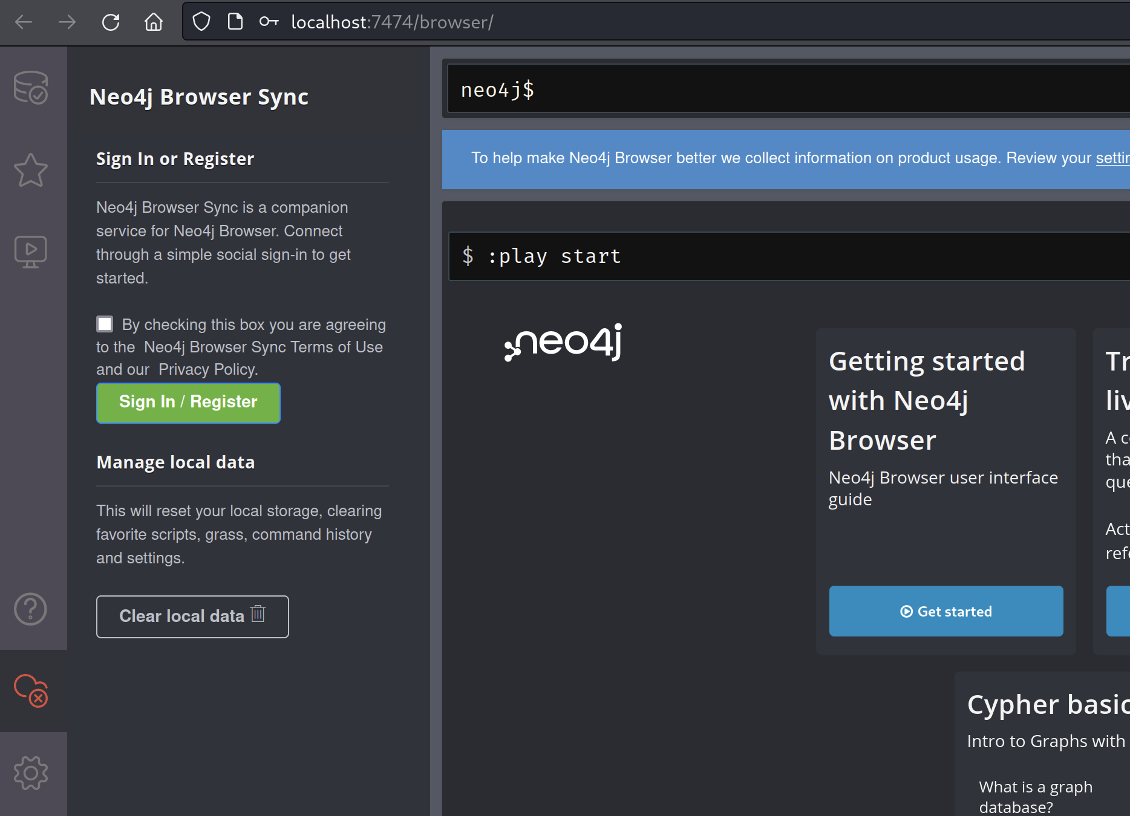
Task: Click the browser home icon
Action: [154, 22]
